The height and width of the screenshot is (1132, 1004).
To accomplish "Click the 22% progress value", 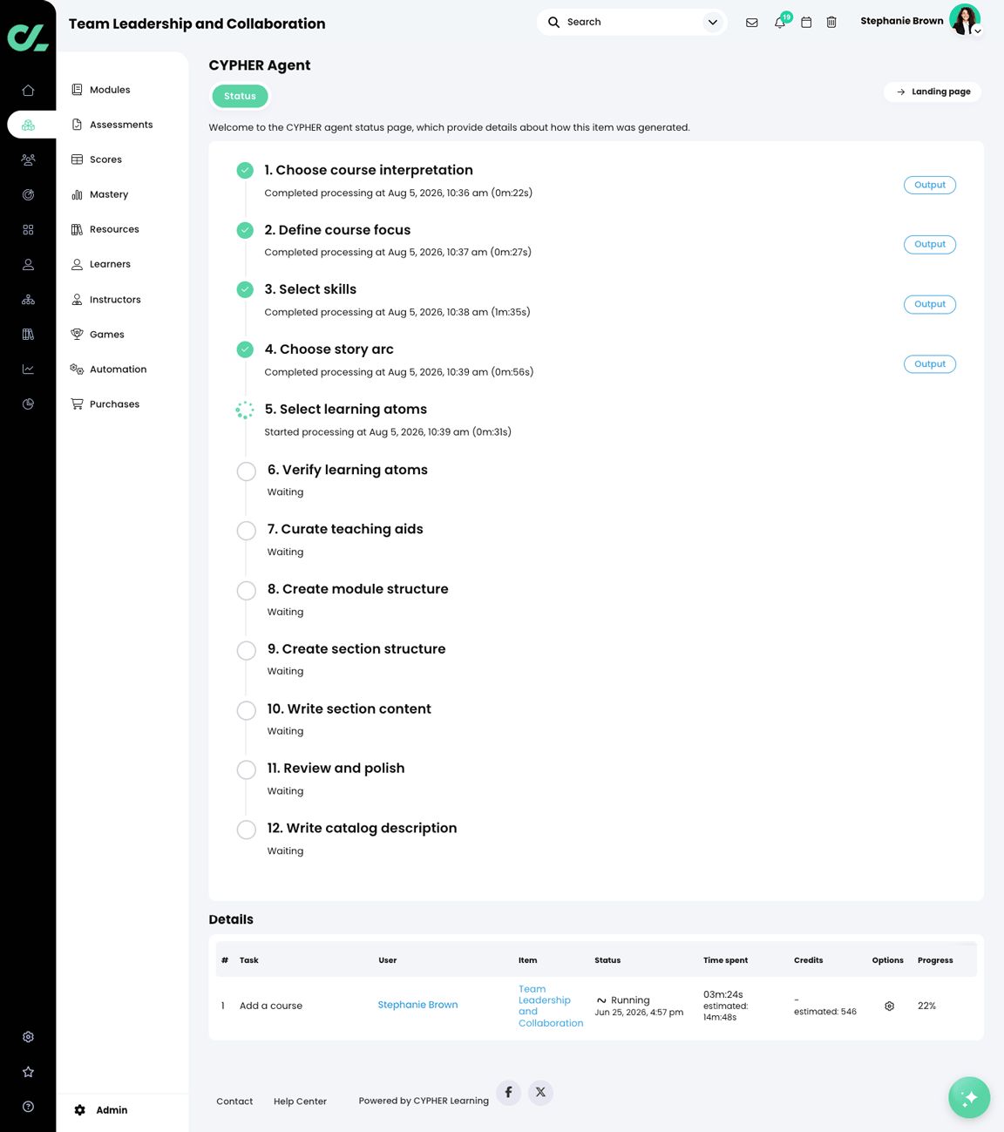I will (926, 1006).
